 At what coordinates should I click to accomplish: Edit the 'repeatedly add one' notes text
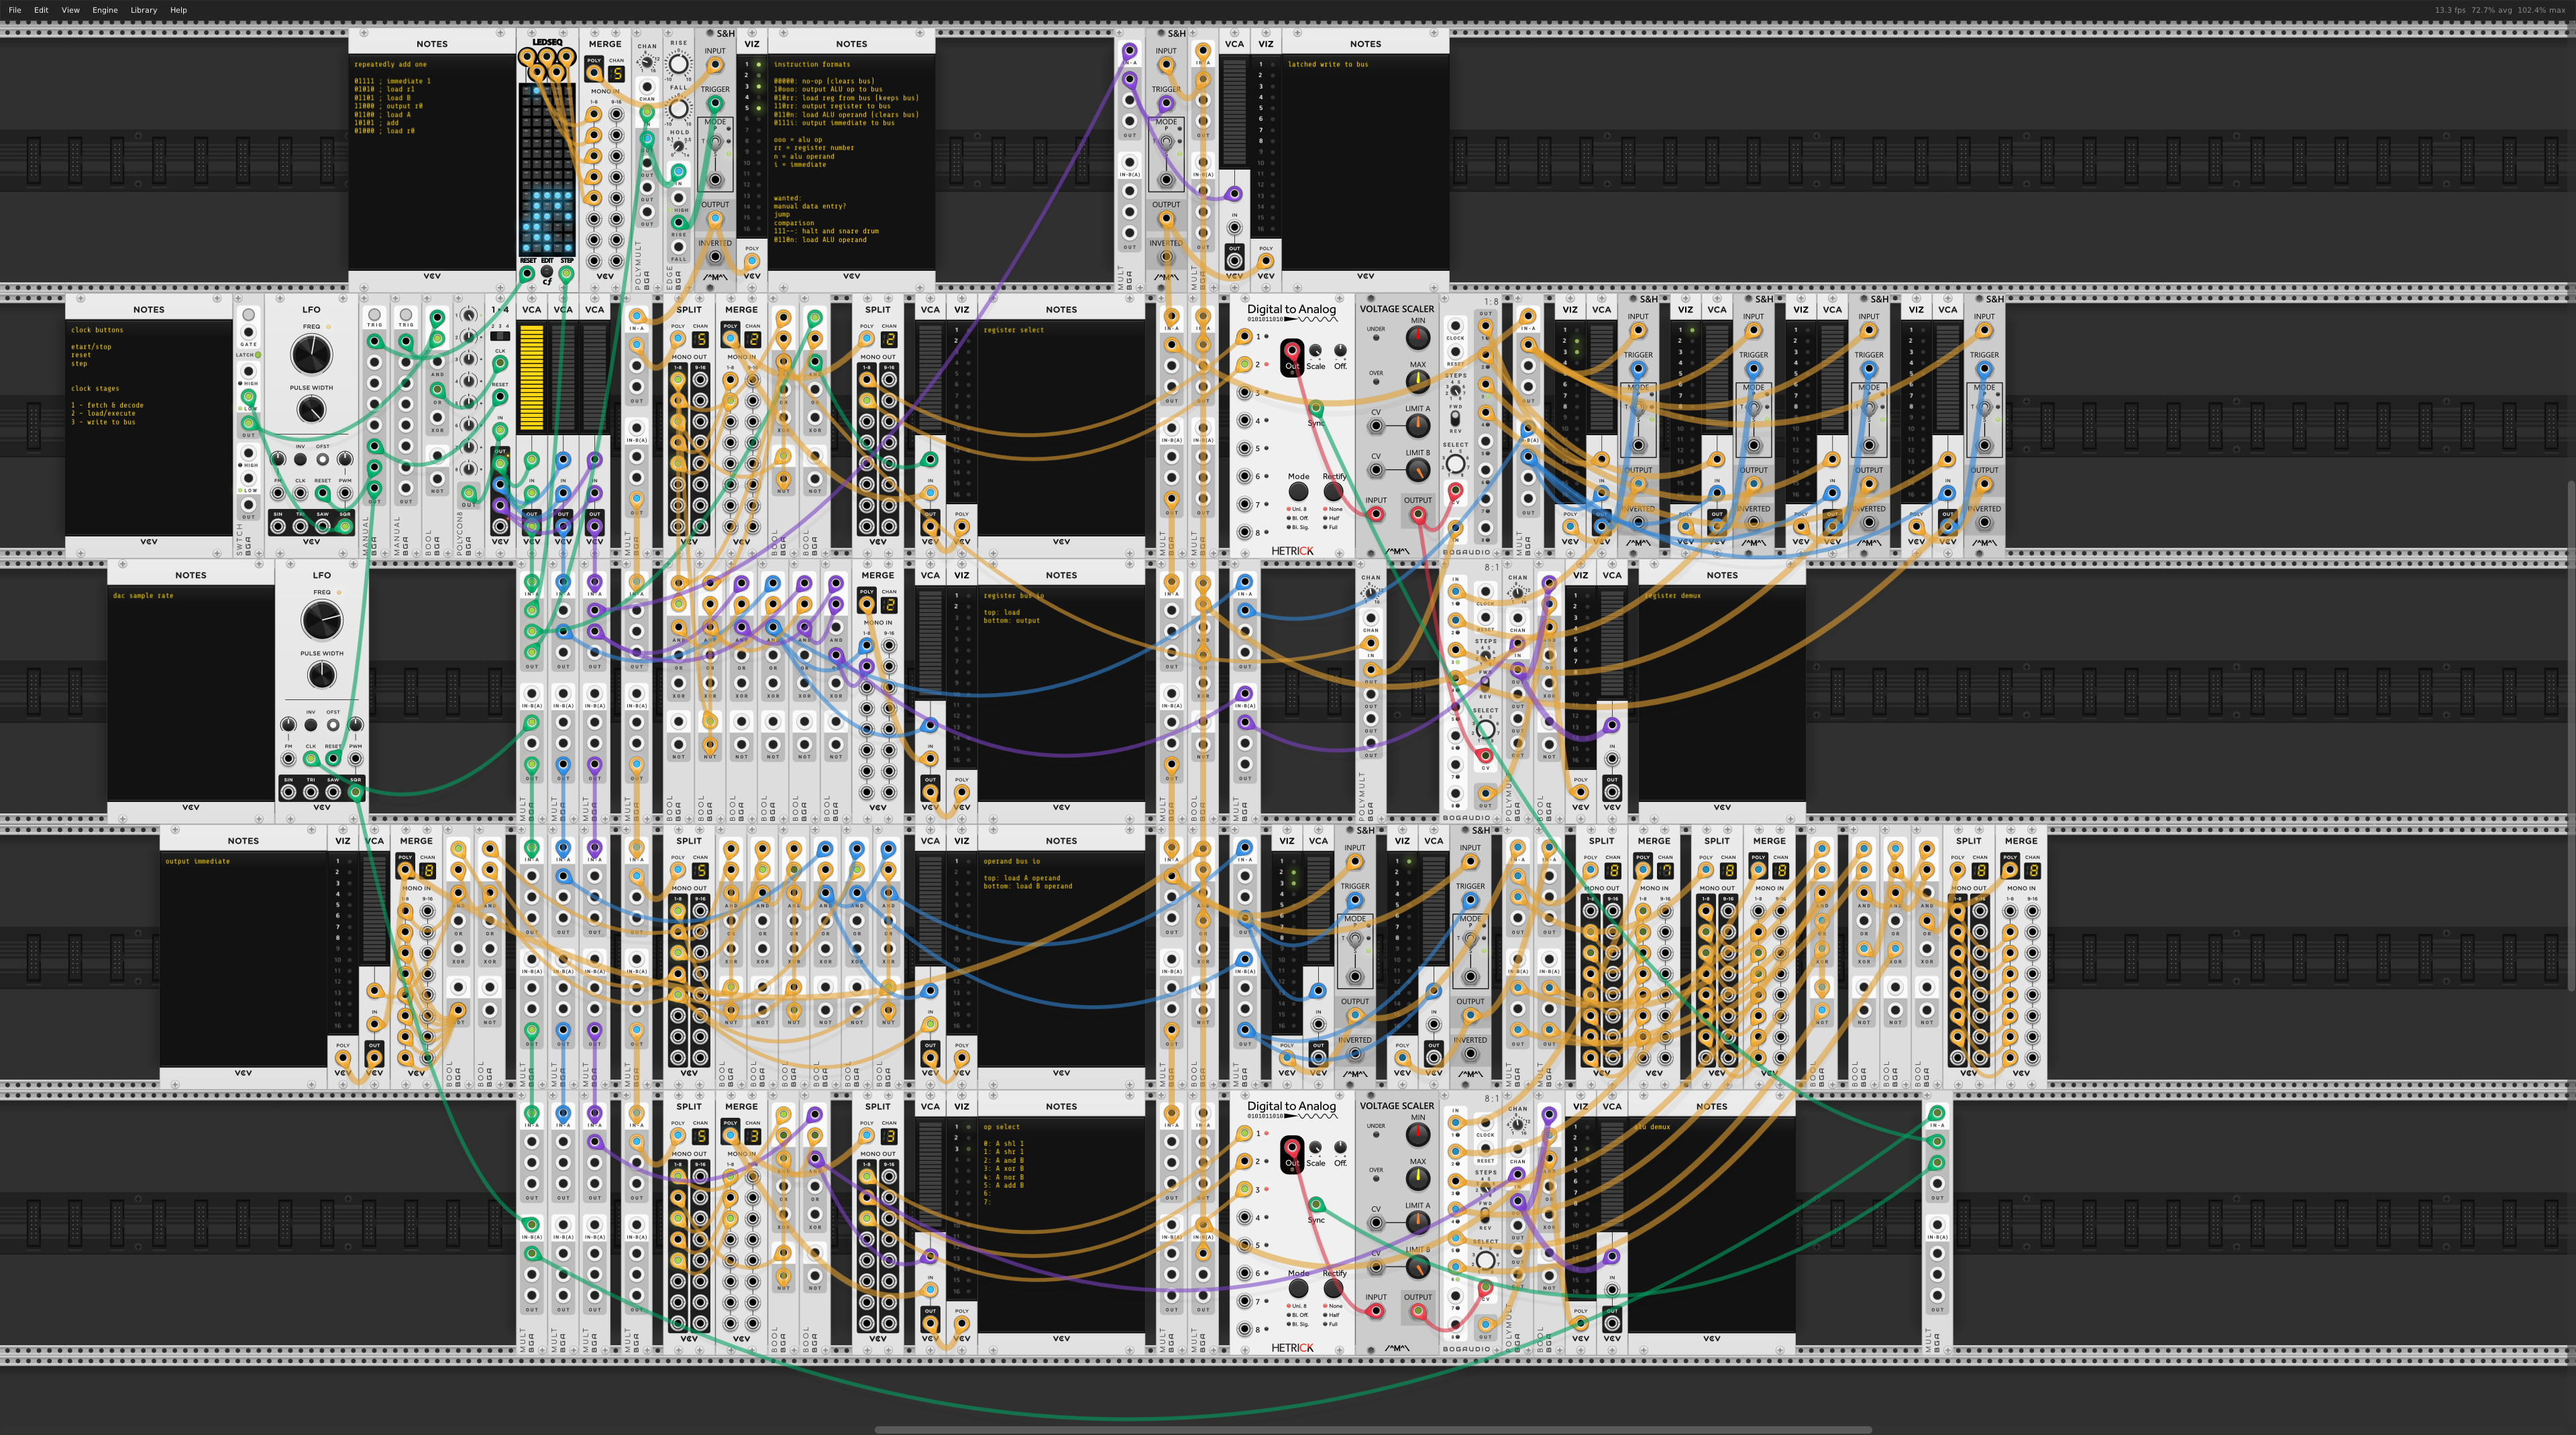[x=432, y=162]
